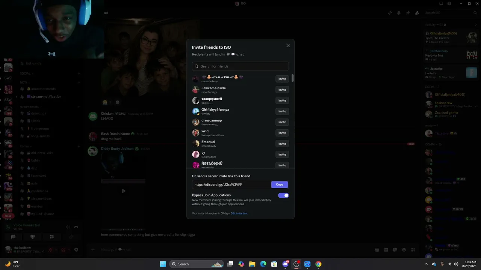This screenshot has width=481, height=270.
Task: Invite cursed.v4amp to the server
Action: tap(282, 79)
